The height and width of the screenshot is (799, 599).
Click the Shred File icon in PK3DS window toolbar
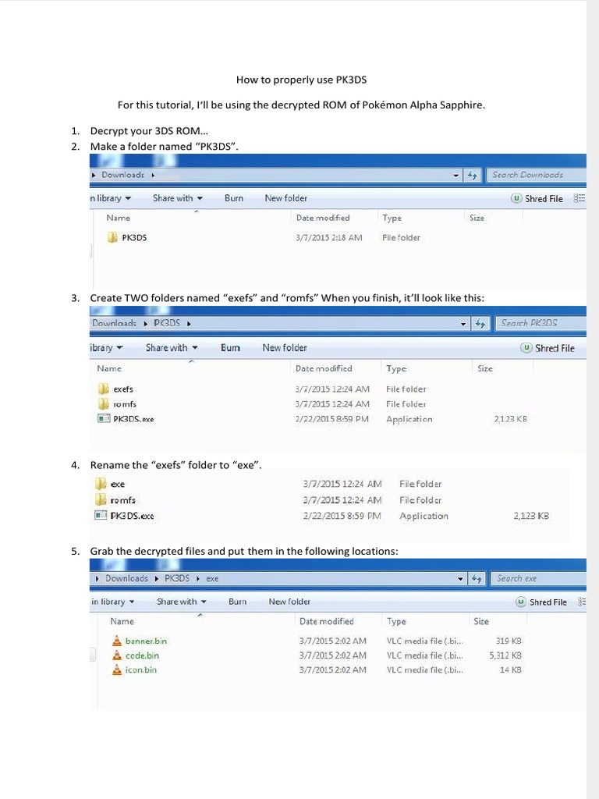coord(526,347)
